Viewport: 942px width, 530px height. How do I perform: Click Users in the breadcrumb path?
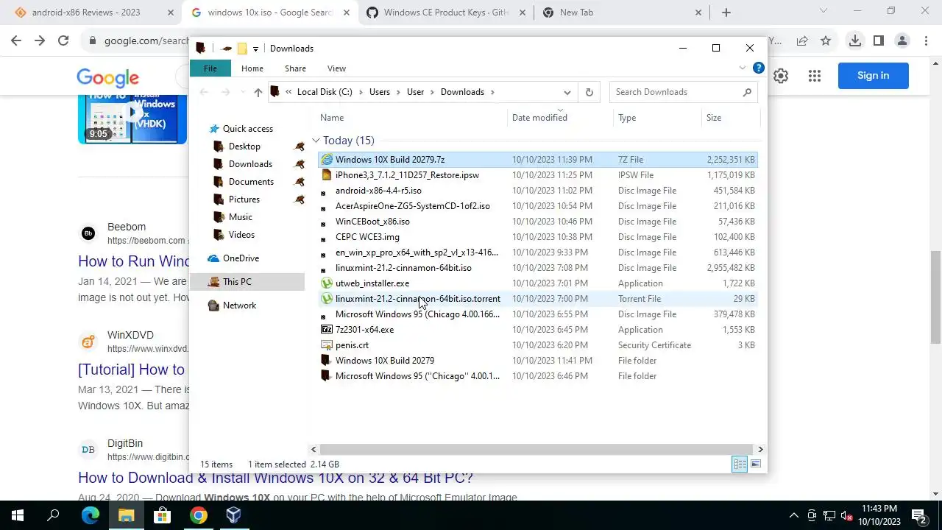pos(380,92)
